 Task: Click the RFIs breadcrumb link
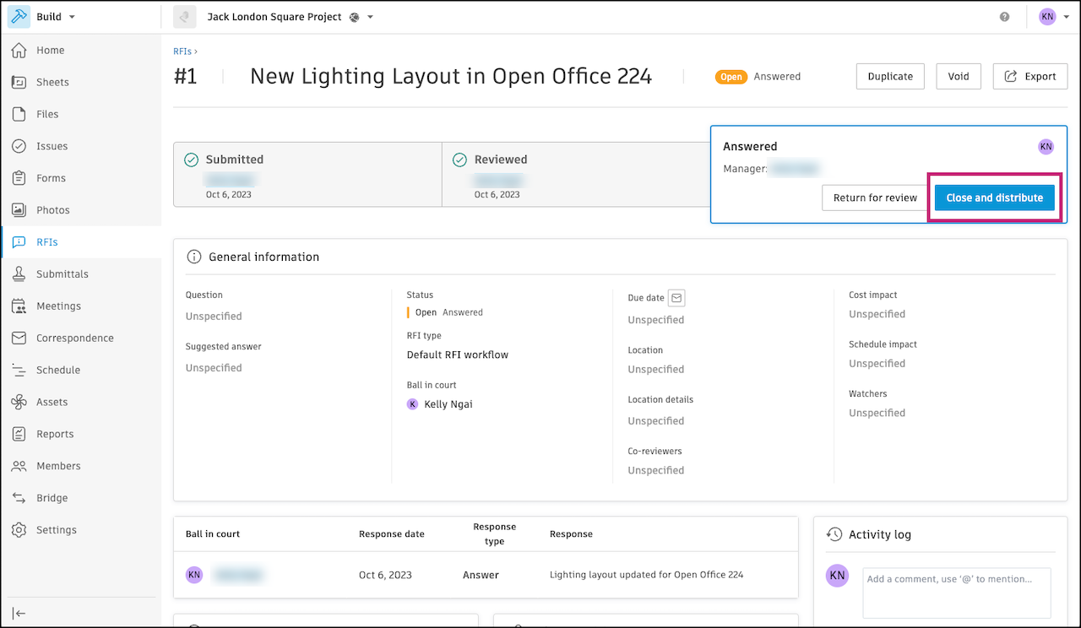[182, 51]
